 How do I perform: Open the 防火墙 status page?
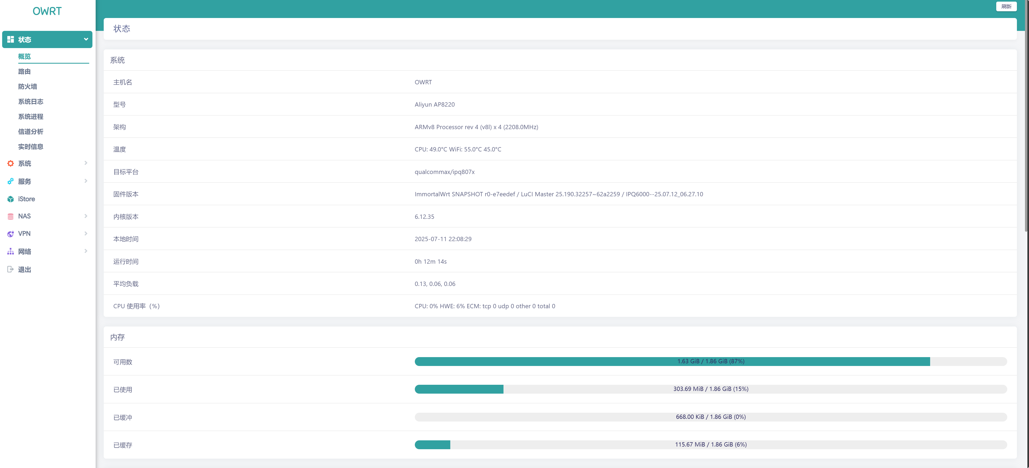click(x=28, y=87)
